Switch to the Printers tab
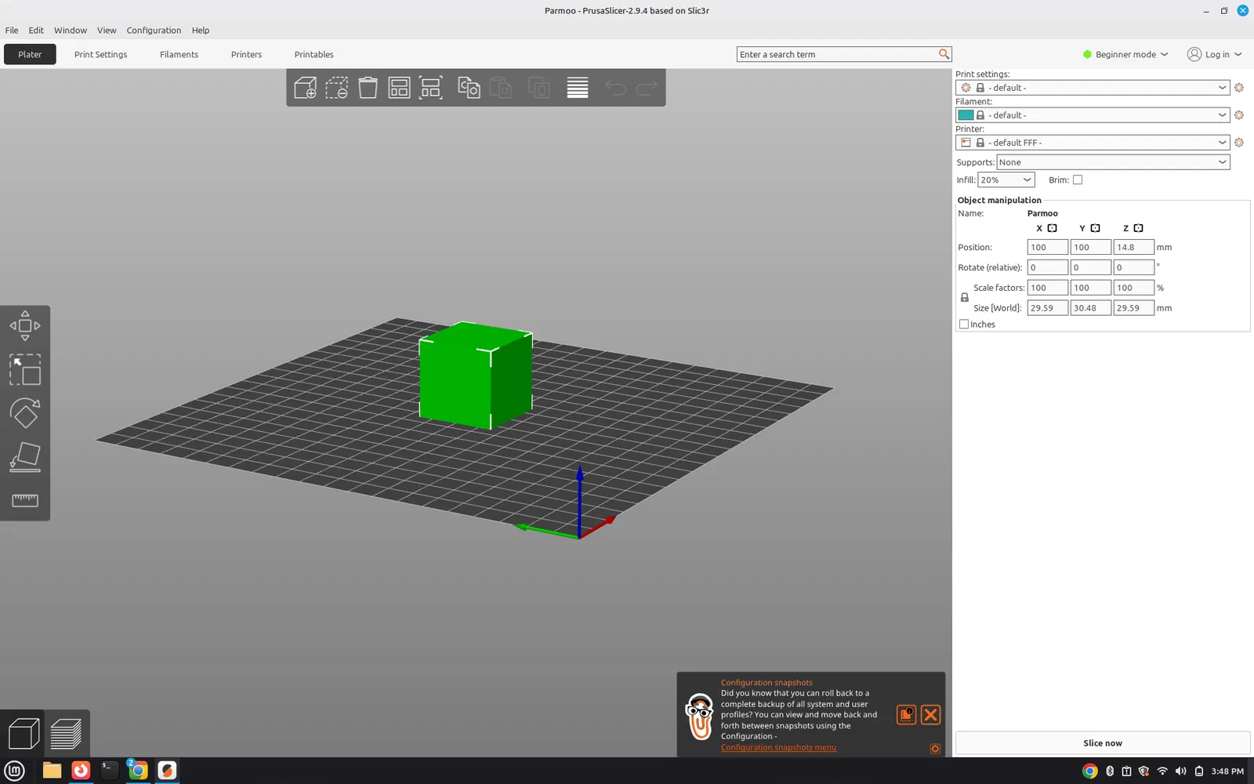The image size is (1254, 784). (246, 54)
